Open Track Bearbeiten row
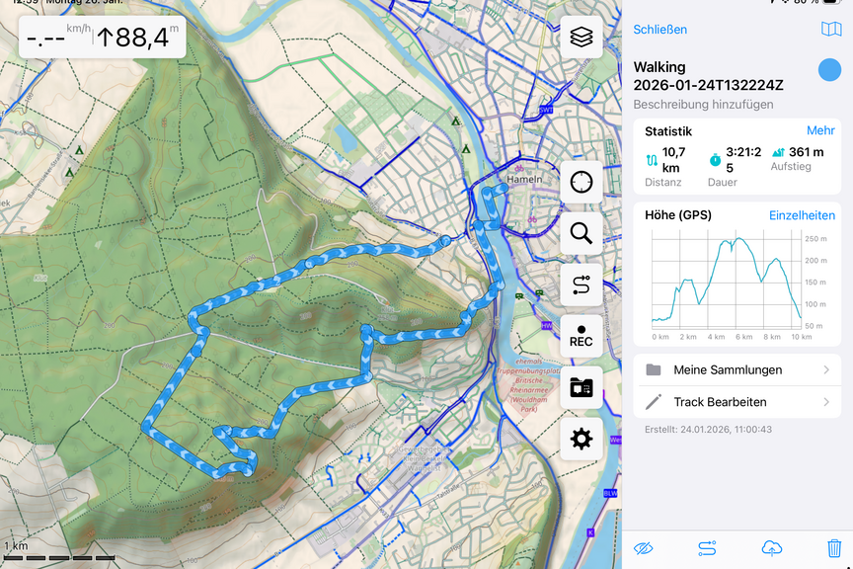 tap(737, 402)
